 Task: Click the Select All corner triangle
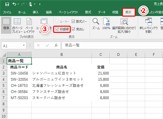[4, 55]
